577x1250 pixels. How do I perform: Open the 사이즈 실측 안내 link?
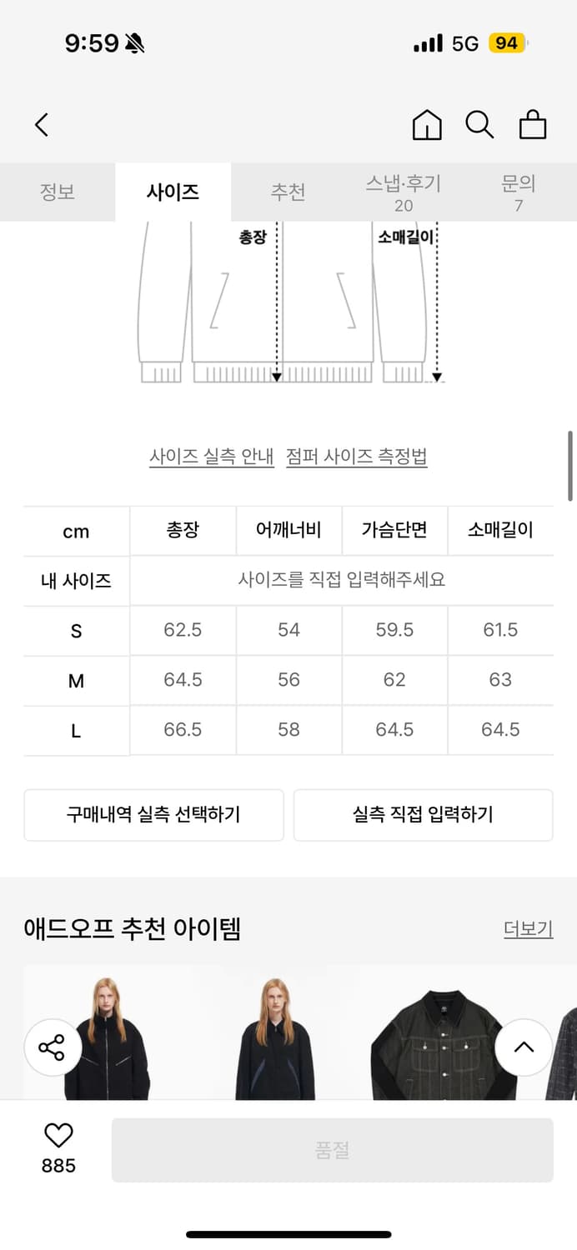click(x=212, y=457)
